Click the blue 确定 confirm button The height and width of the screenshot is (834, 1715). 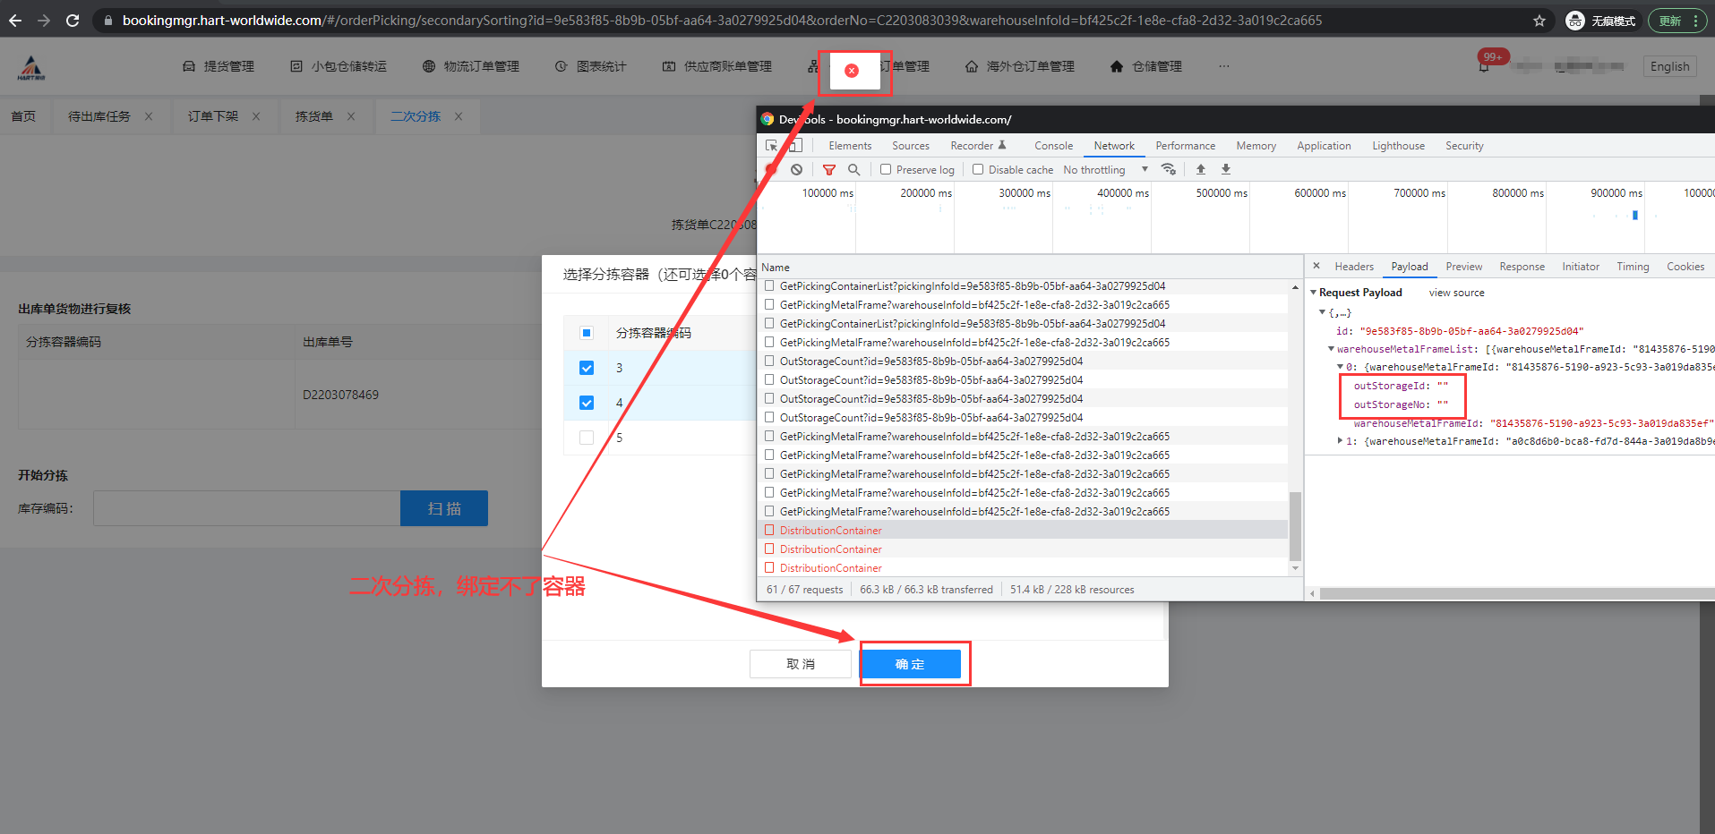pos(910,664)
